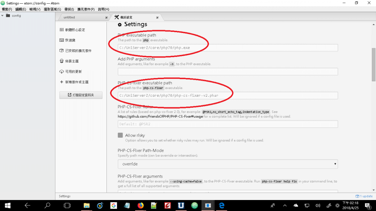The image size is (376, 211).
Task: Open the 擴充套件(P) menu
Action: (x=86, y=9)
